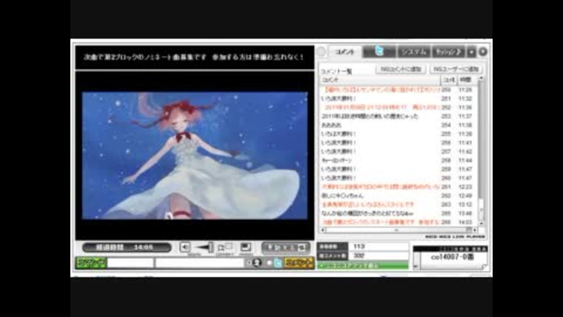Select the comment posted at 11:32

pos(399,99)
